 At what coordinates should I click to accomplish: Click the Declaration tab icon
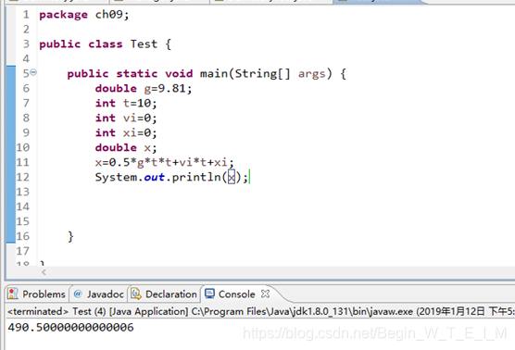click(136, 294)
